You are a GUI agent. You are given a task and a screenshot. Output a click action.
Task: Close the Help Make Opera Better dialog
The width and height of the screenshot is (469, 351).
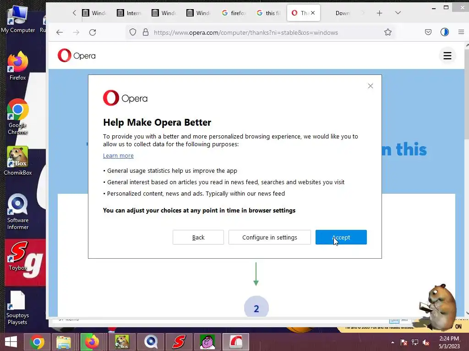click(370, 86)
